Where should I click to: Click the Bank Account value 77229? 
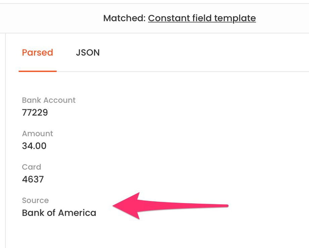[x=35, y=112]
